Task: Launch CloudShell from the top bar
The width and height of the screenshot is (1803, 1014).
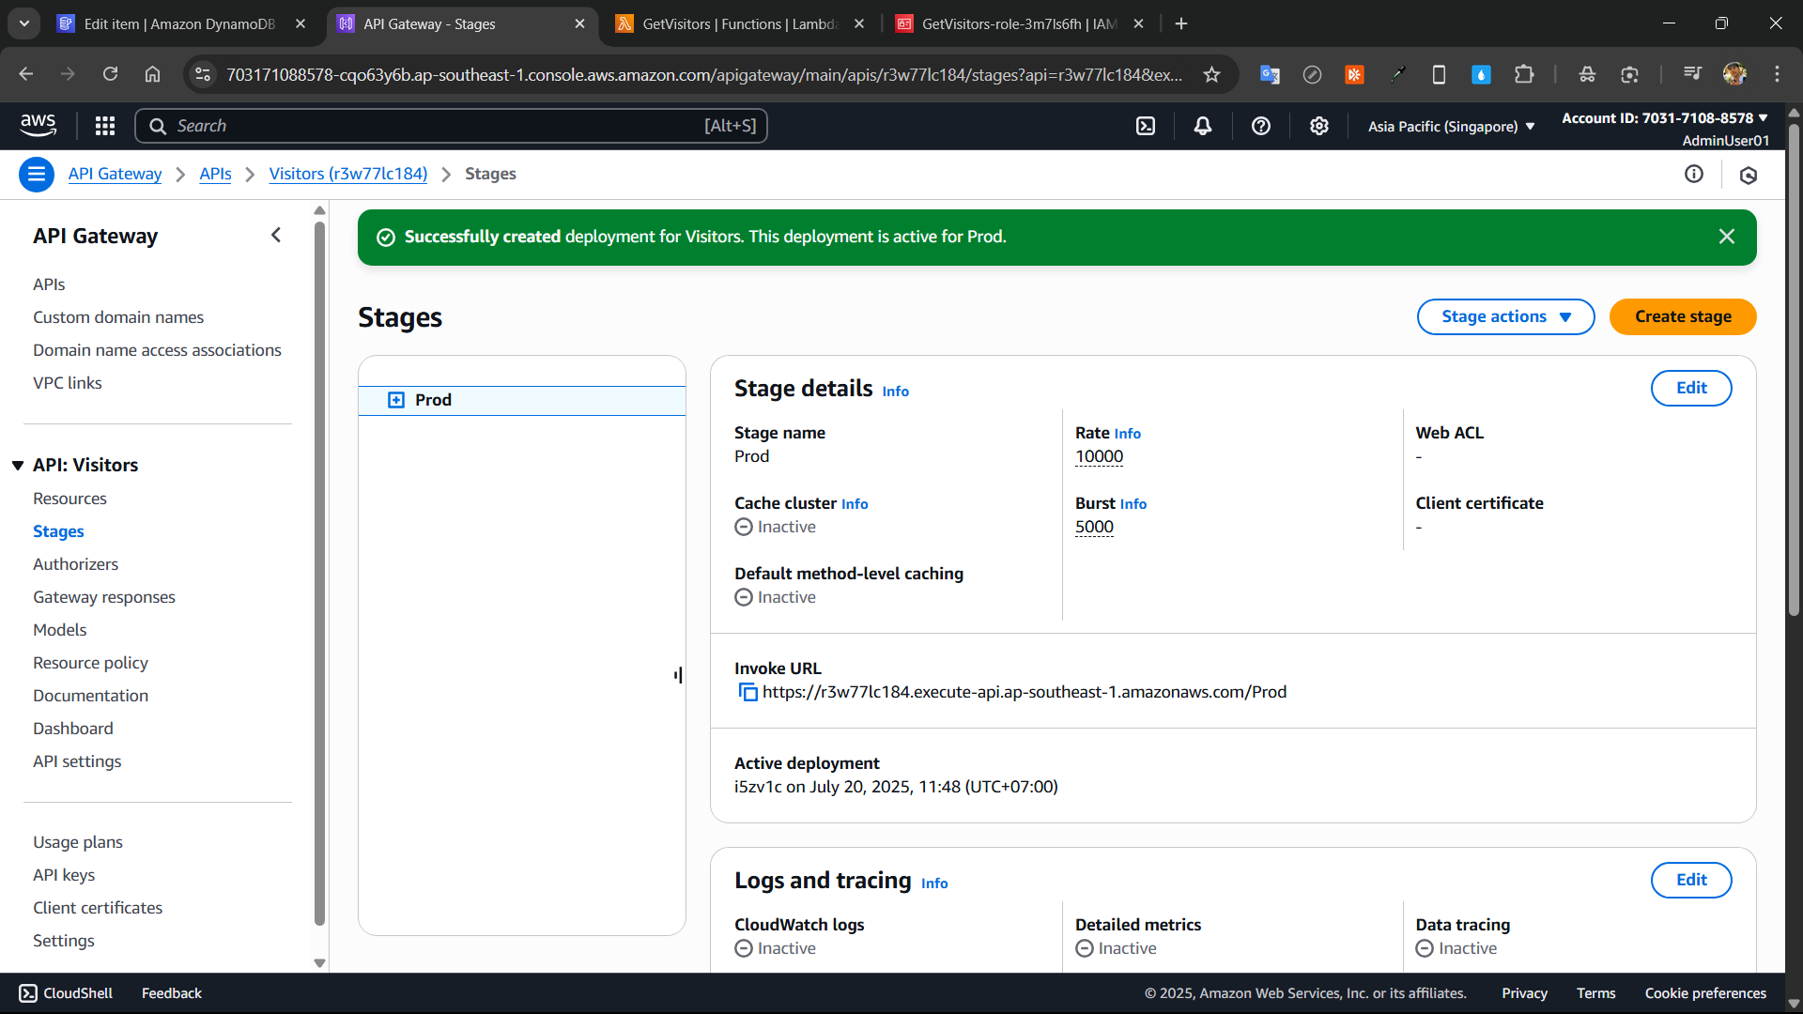Action: [1146, 126]
